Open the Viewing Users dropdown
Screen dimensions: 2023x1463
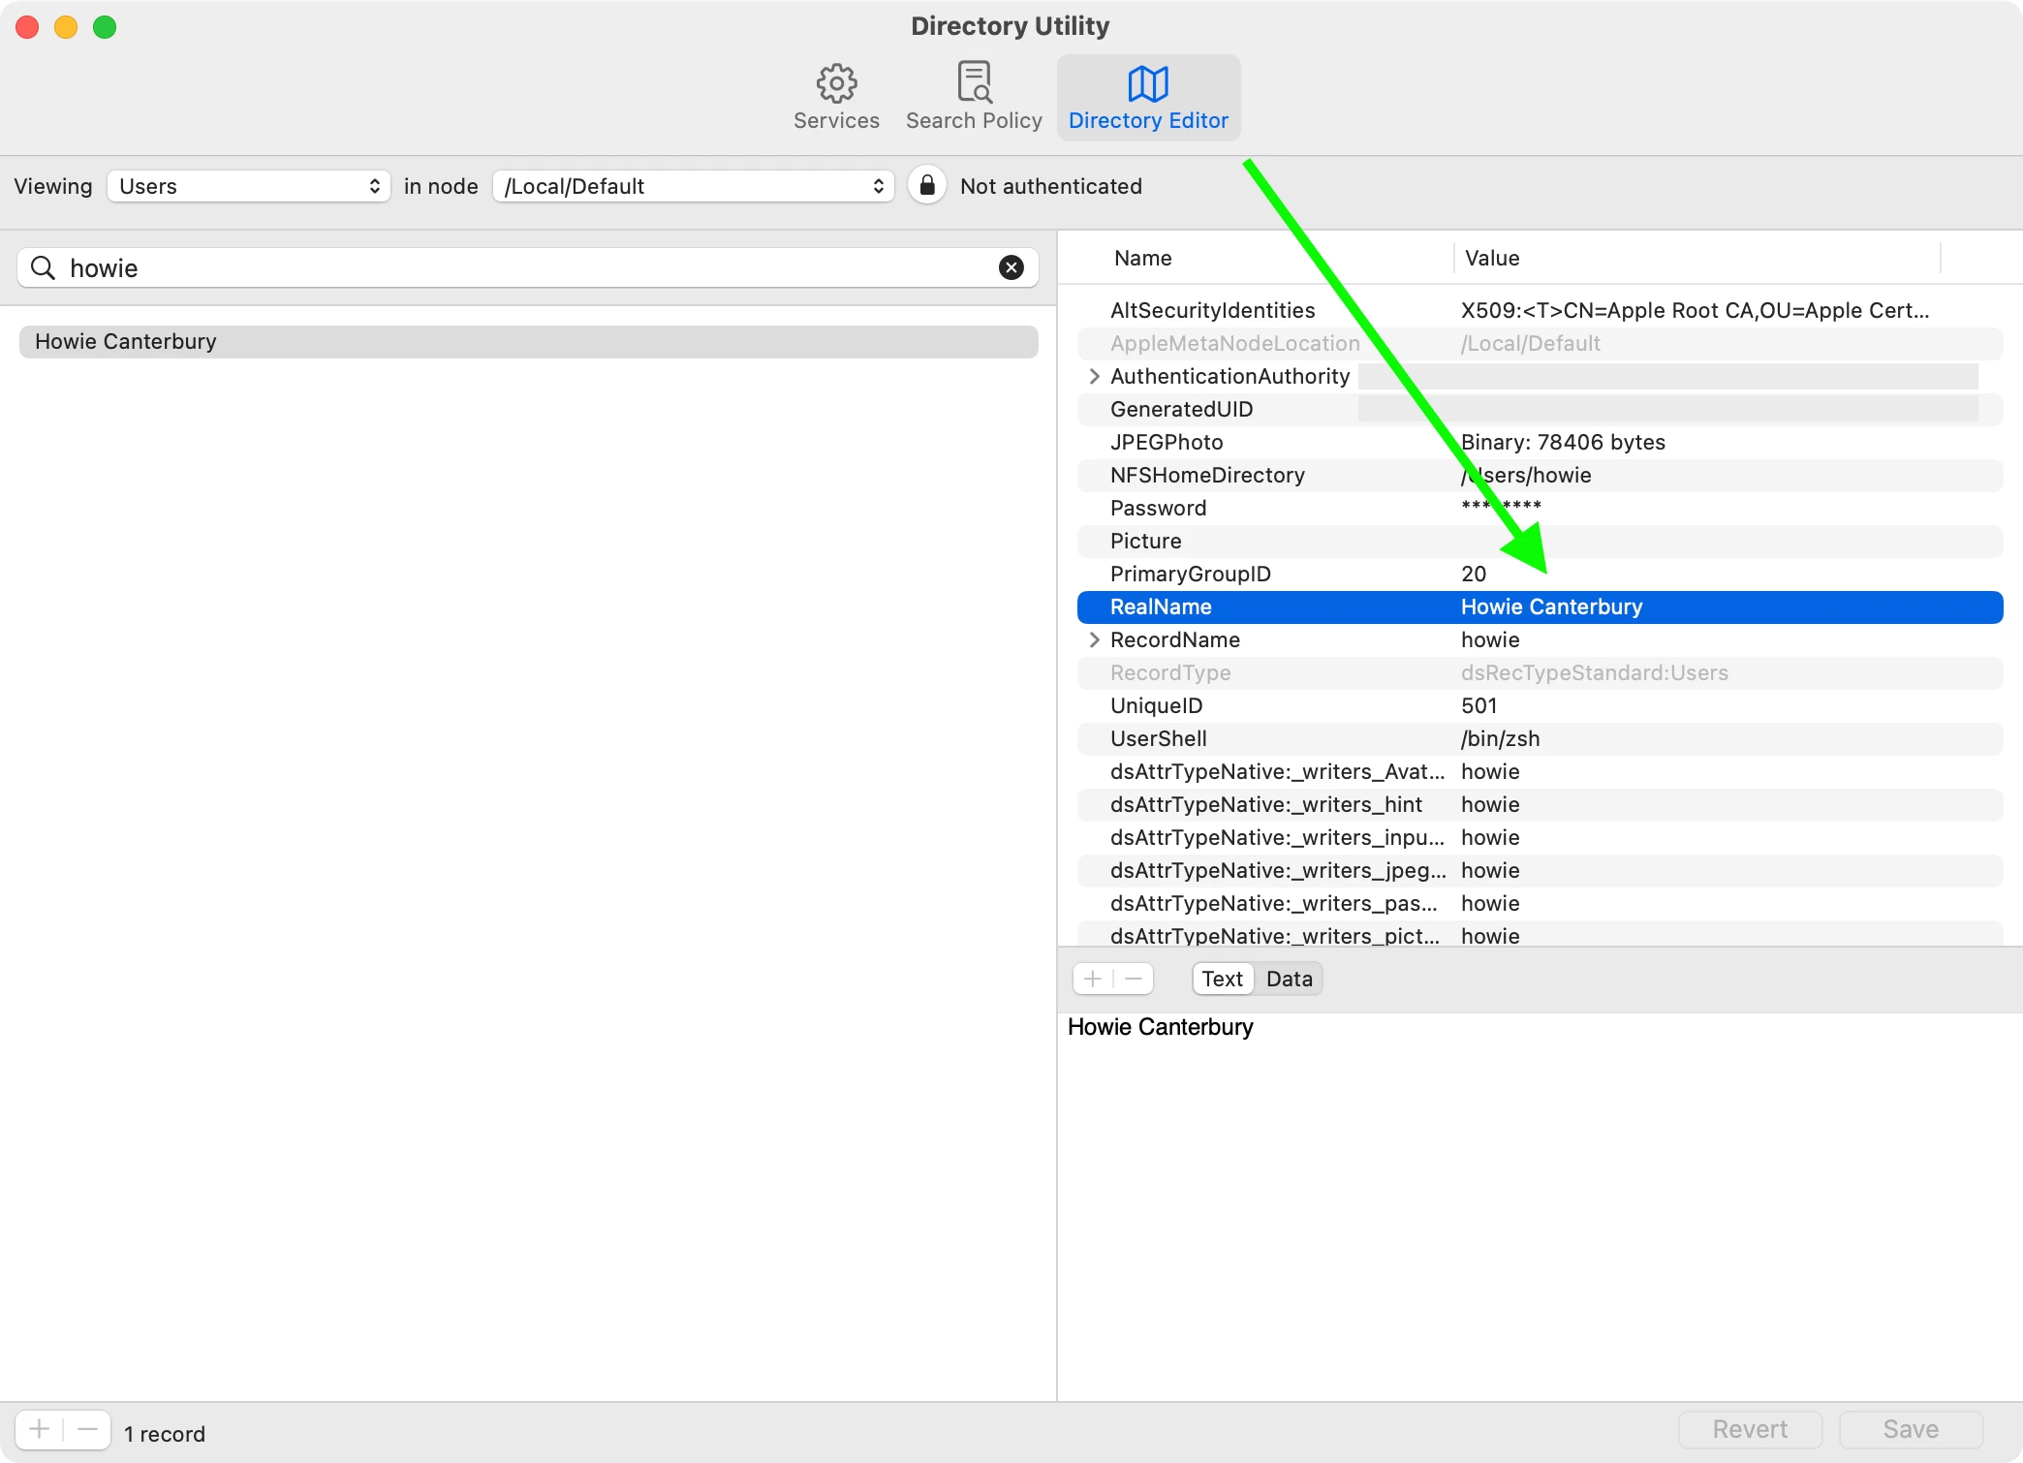[x=249, y=186]
